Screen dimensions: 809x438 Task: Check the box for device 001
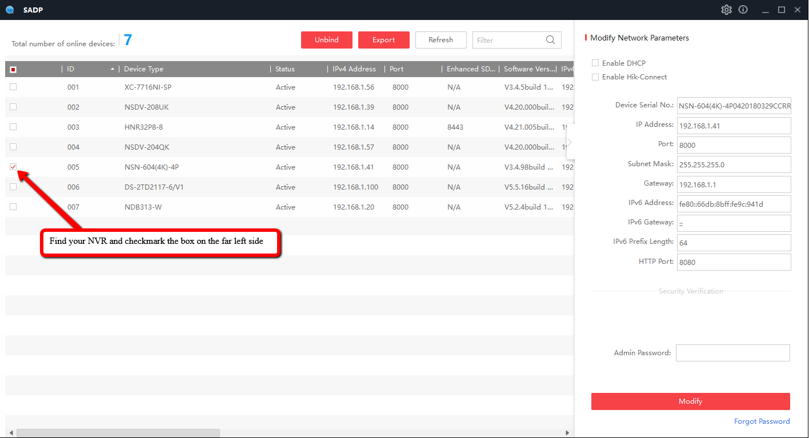(13, 87)
